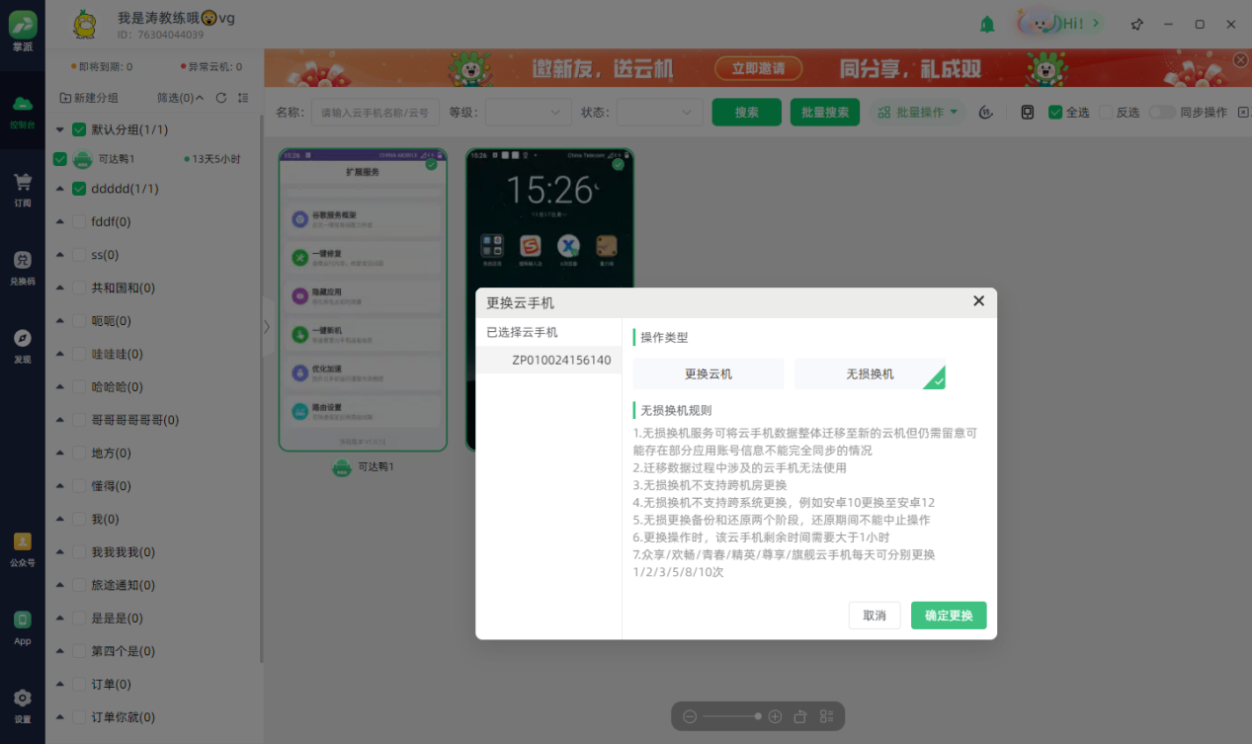1252x744 pixels.
Task: Open the 发现 discover compass page
Action: pyautogui.click(x=22, y=346)
